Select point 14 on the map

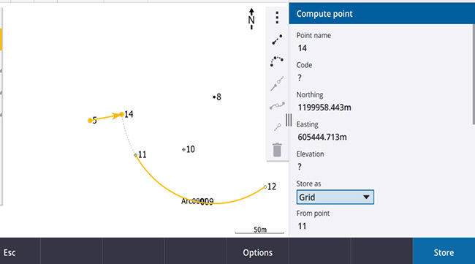[122, 114]
